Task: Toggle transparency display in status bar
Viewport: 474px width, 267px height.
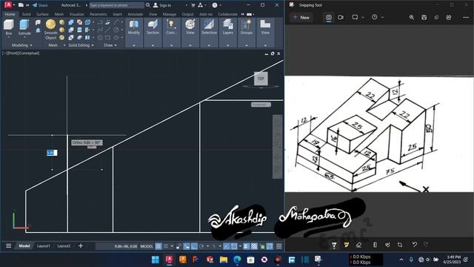Action: (254, 246)
